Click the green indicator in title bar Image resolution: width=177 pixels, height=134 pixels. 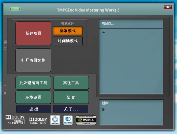tap(15, 9)
